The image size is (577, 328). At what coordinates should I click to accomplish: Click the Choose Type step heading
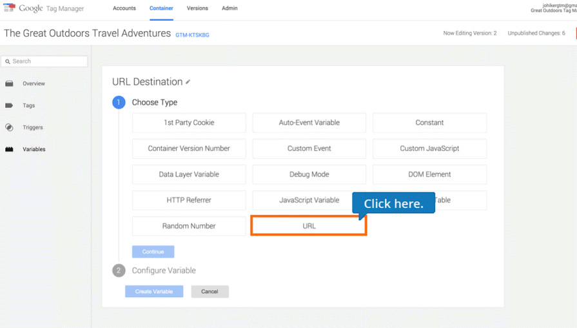coord(155,103)
